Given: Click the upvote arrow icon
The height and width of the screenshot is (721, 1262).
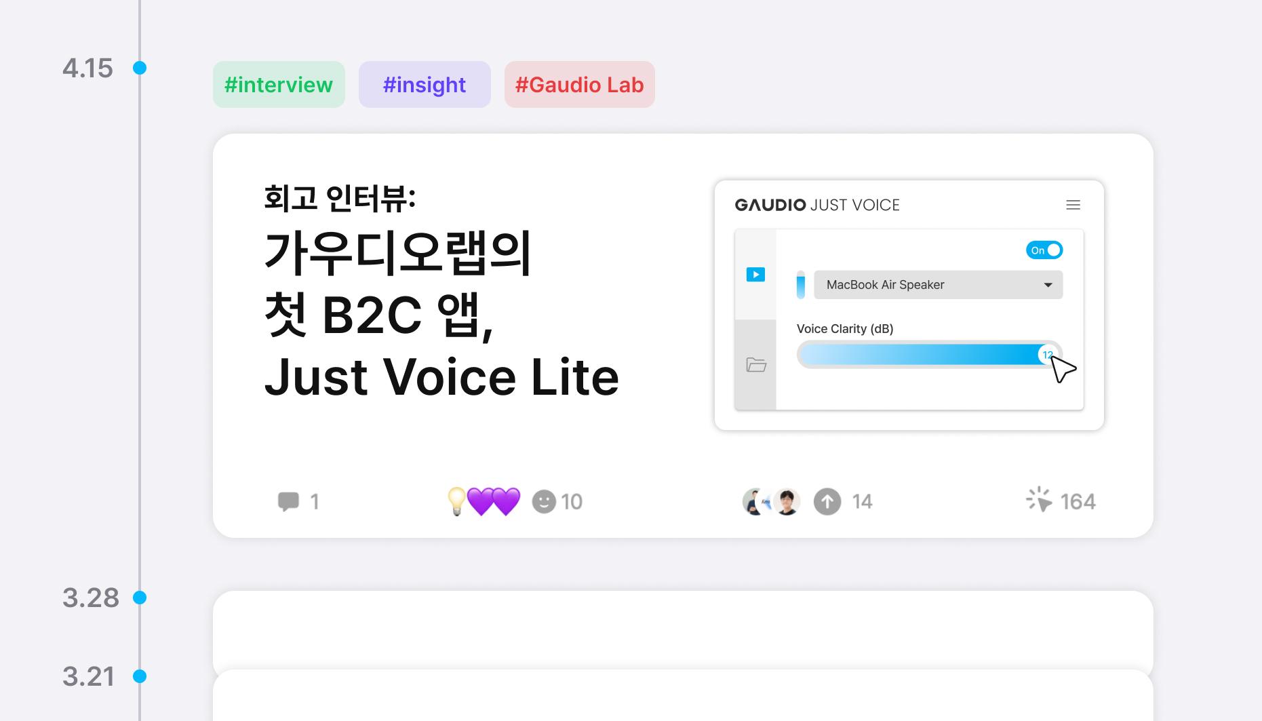Looking at the screenshot, I should click(827, 501).
